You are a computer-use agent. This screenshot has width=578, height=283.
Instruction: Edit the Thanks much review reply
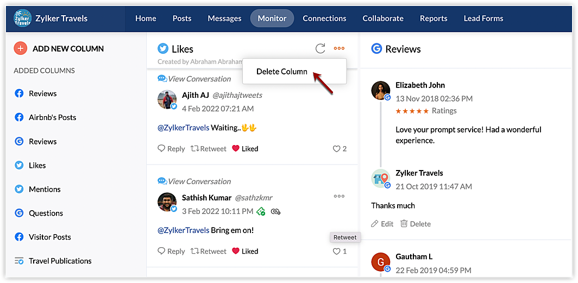pos(382,224)
